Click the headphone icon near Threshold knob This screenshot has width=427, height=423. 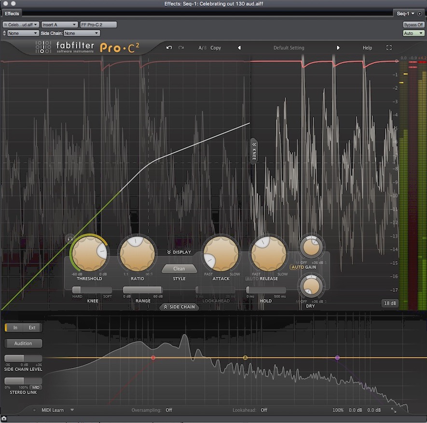pos(70,238)
